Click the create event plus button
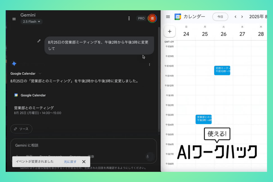 (x=169, y=31)
